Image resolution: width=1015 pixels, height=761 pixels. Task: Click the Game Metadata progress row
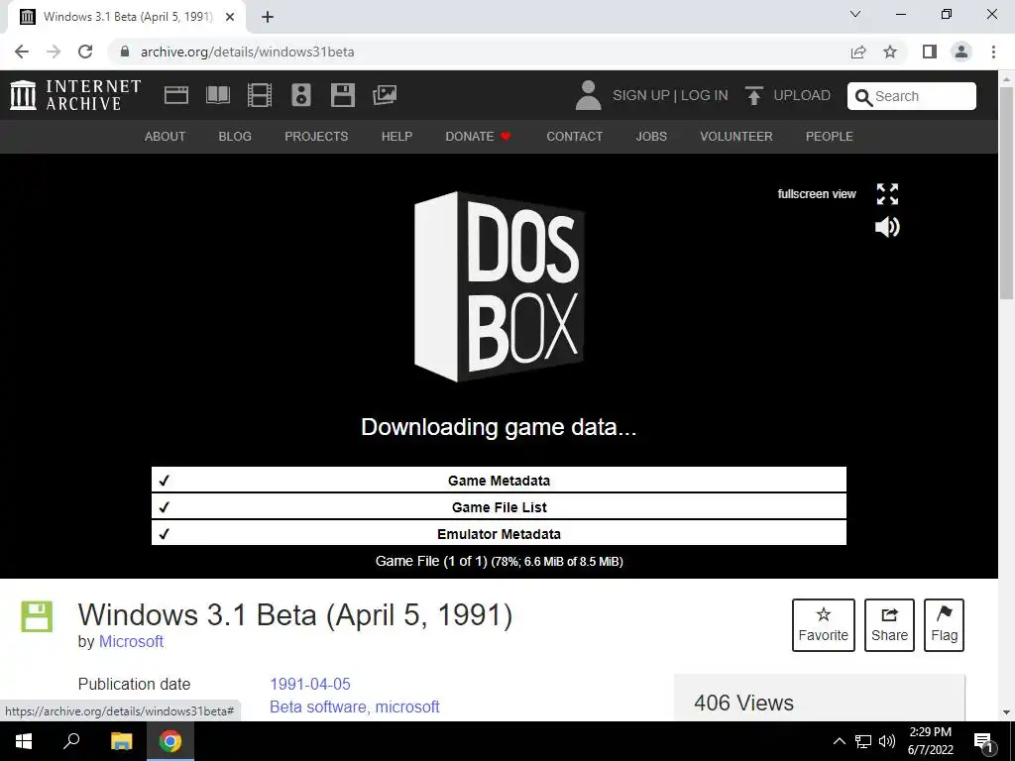[x=499, y=481]
